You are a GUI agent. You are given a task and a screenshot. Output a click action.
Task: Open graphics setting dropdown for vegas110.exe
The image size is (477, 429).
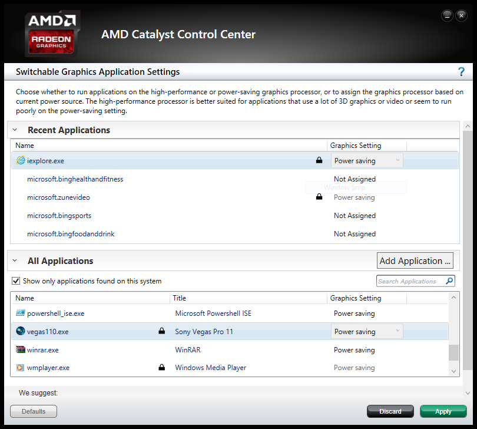click(367, 332)
